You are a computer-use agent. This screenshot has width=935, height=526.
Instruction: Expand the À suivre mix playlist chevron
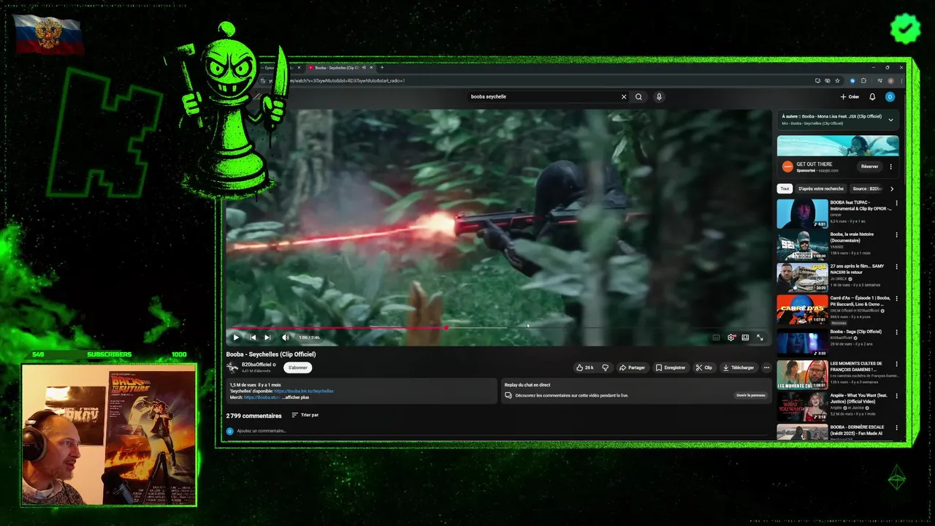pos(890,119)
